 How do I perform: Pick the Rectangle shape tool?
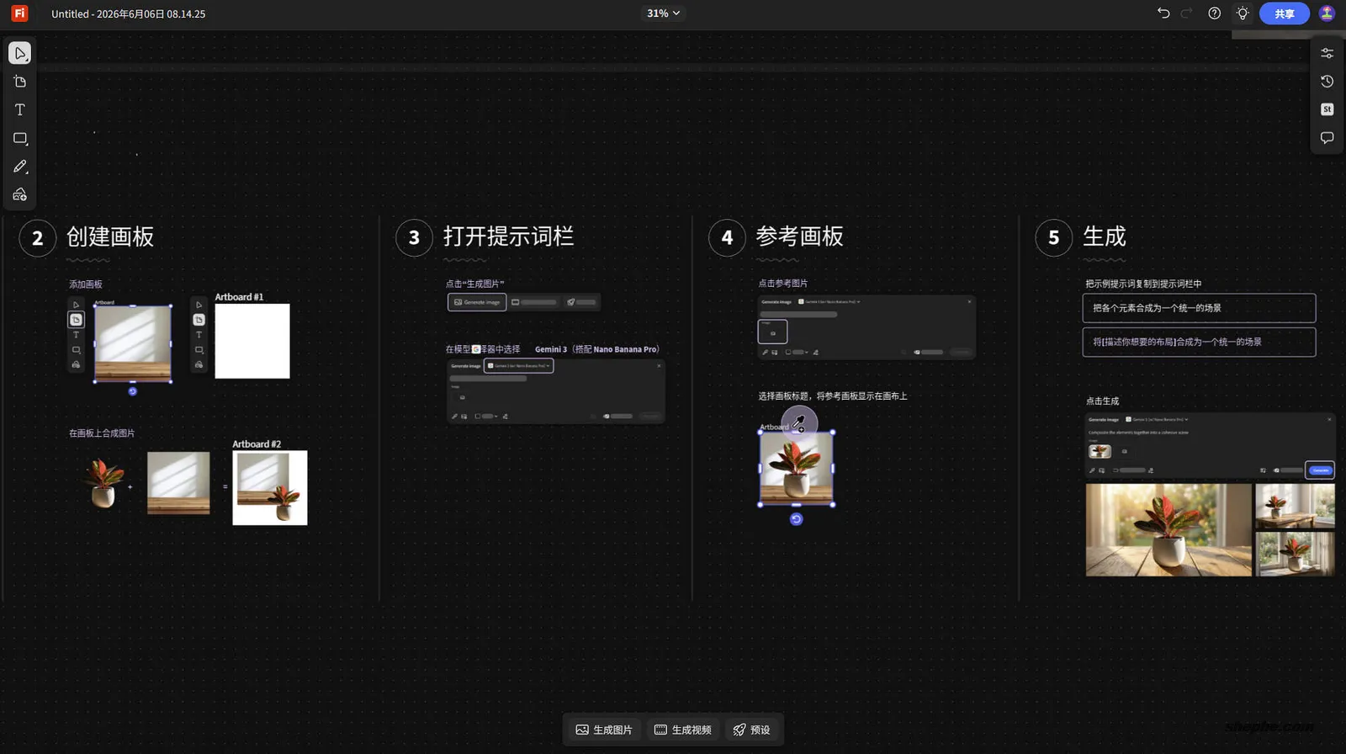pyautogui.click(x=20, y=138)
